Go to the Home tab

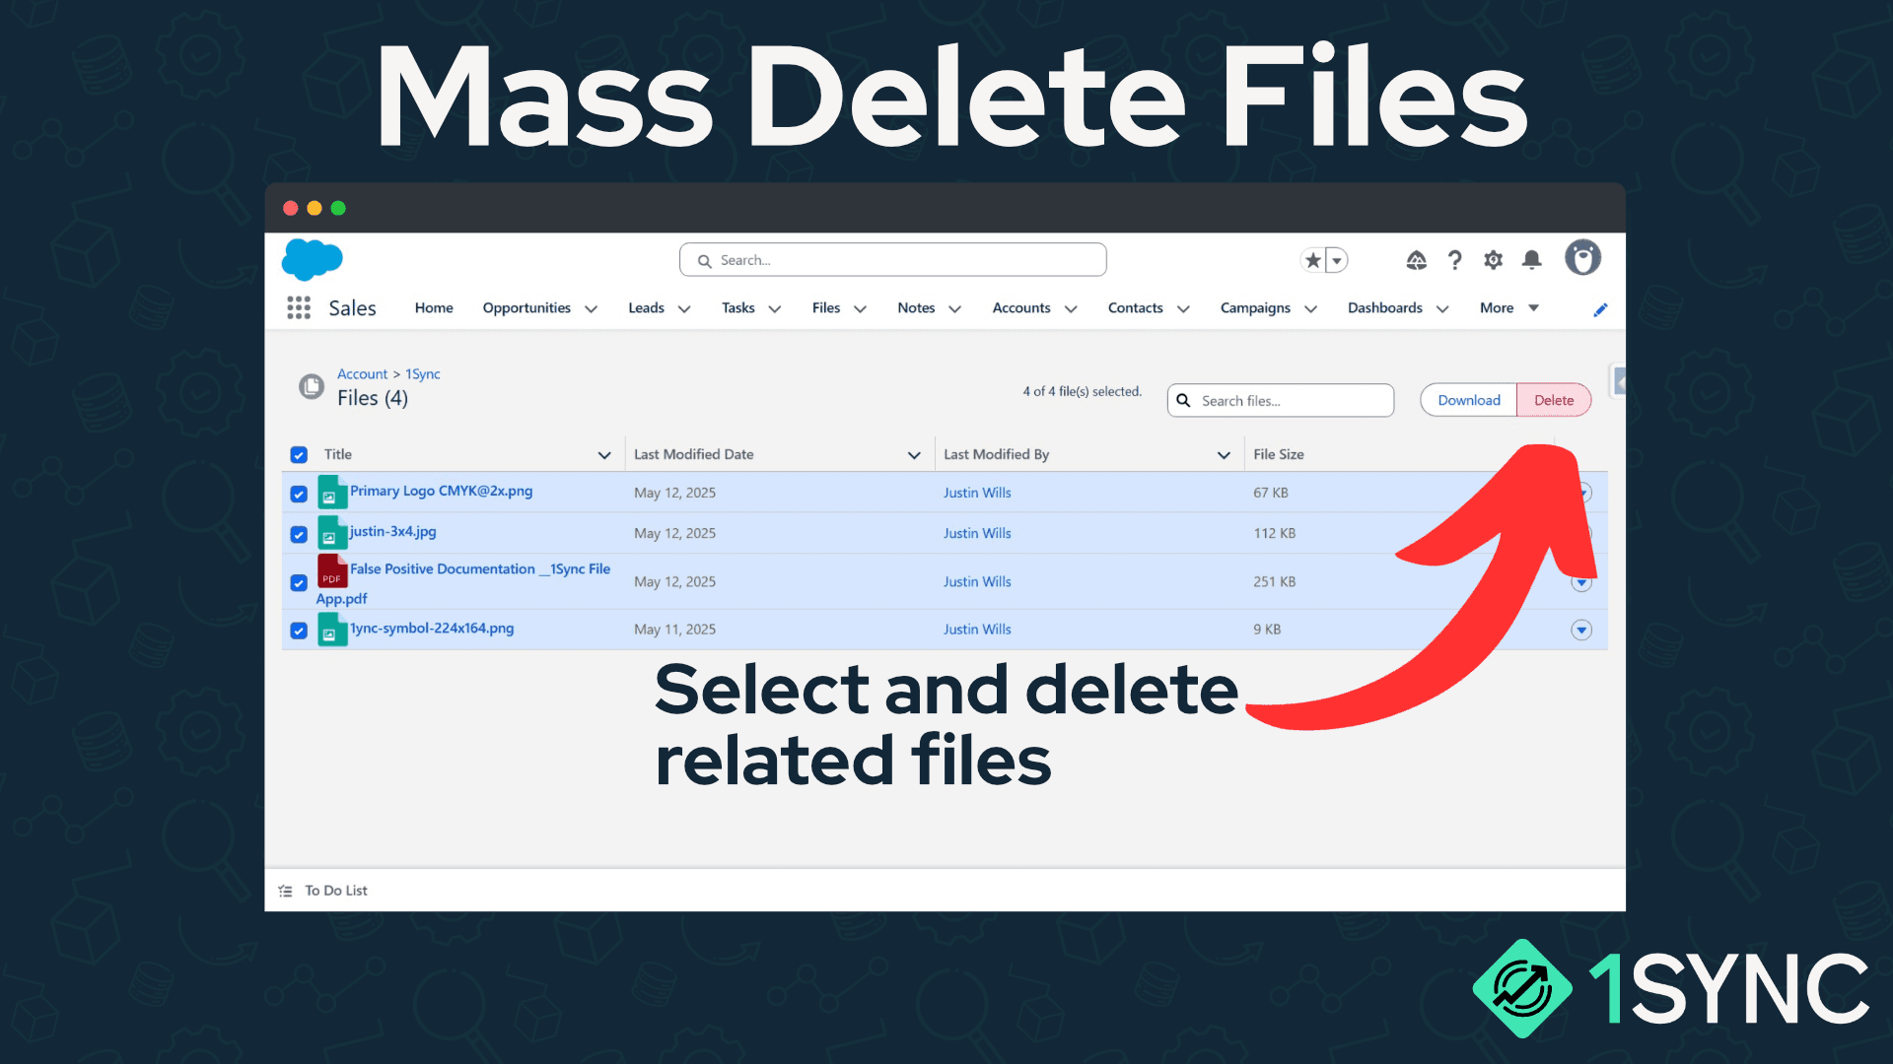434,308
